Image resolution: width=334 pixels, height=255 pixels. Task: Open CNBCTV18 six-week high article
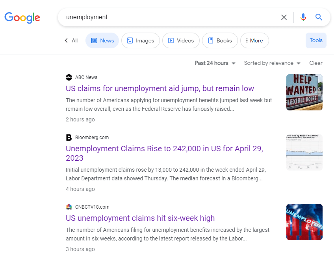[x=140, y=218]
